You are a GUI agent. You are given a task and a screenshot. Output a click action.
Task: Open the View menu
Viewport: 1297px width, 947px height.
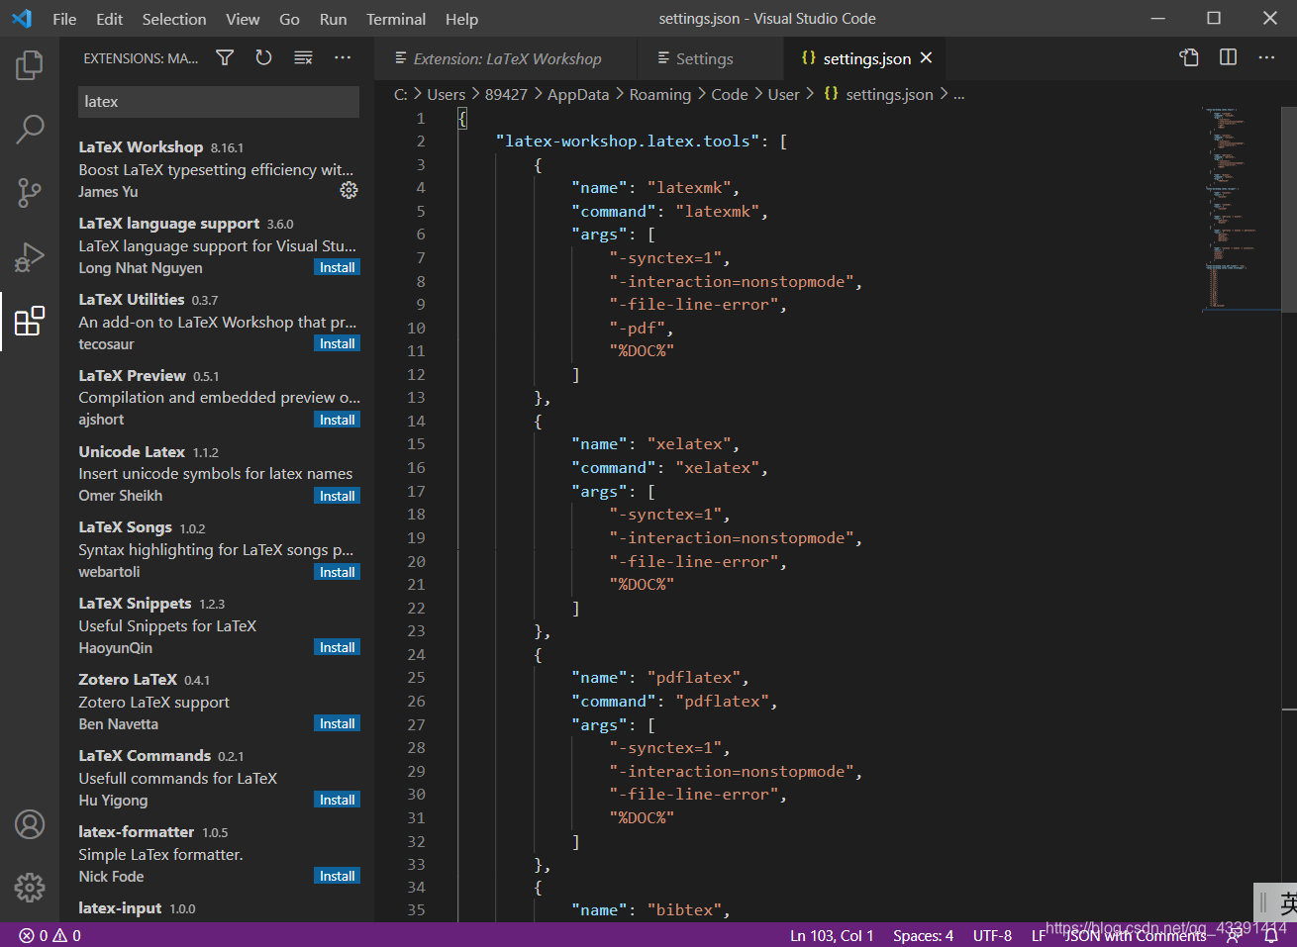pyautogui.click(x=243, y=19)
